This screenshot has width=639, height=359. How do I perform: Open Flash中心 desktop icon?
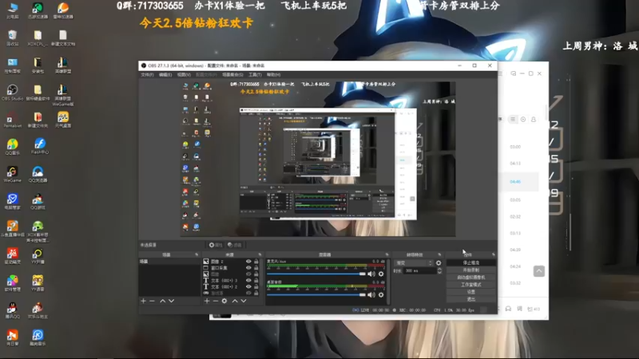click(39, 146)
